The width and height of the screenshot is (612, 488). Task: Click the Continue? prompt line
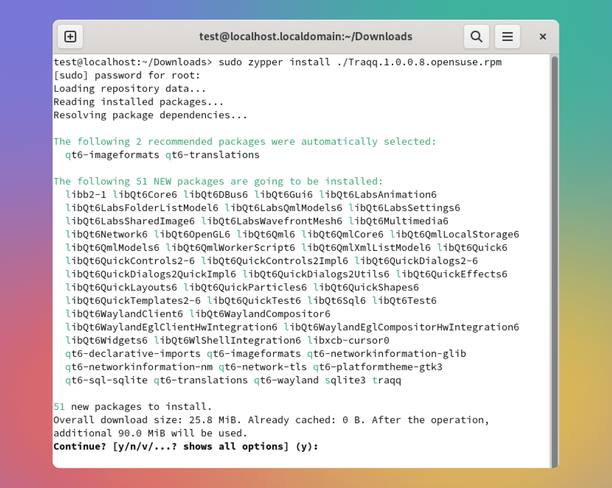tap(186, 447)
